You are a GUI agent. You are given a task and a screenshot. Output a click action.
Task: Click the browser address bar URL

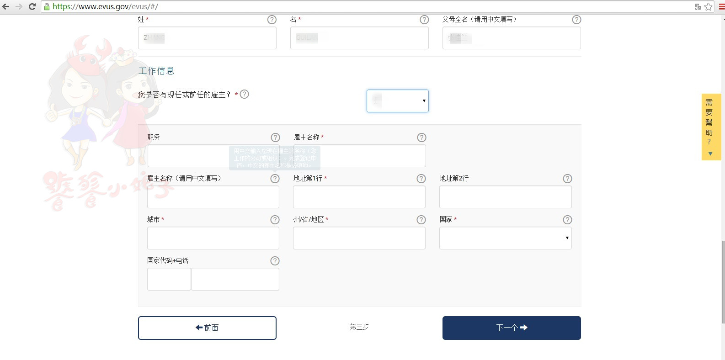[x=105, y=6]
